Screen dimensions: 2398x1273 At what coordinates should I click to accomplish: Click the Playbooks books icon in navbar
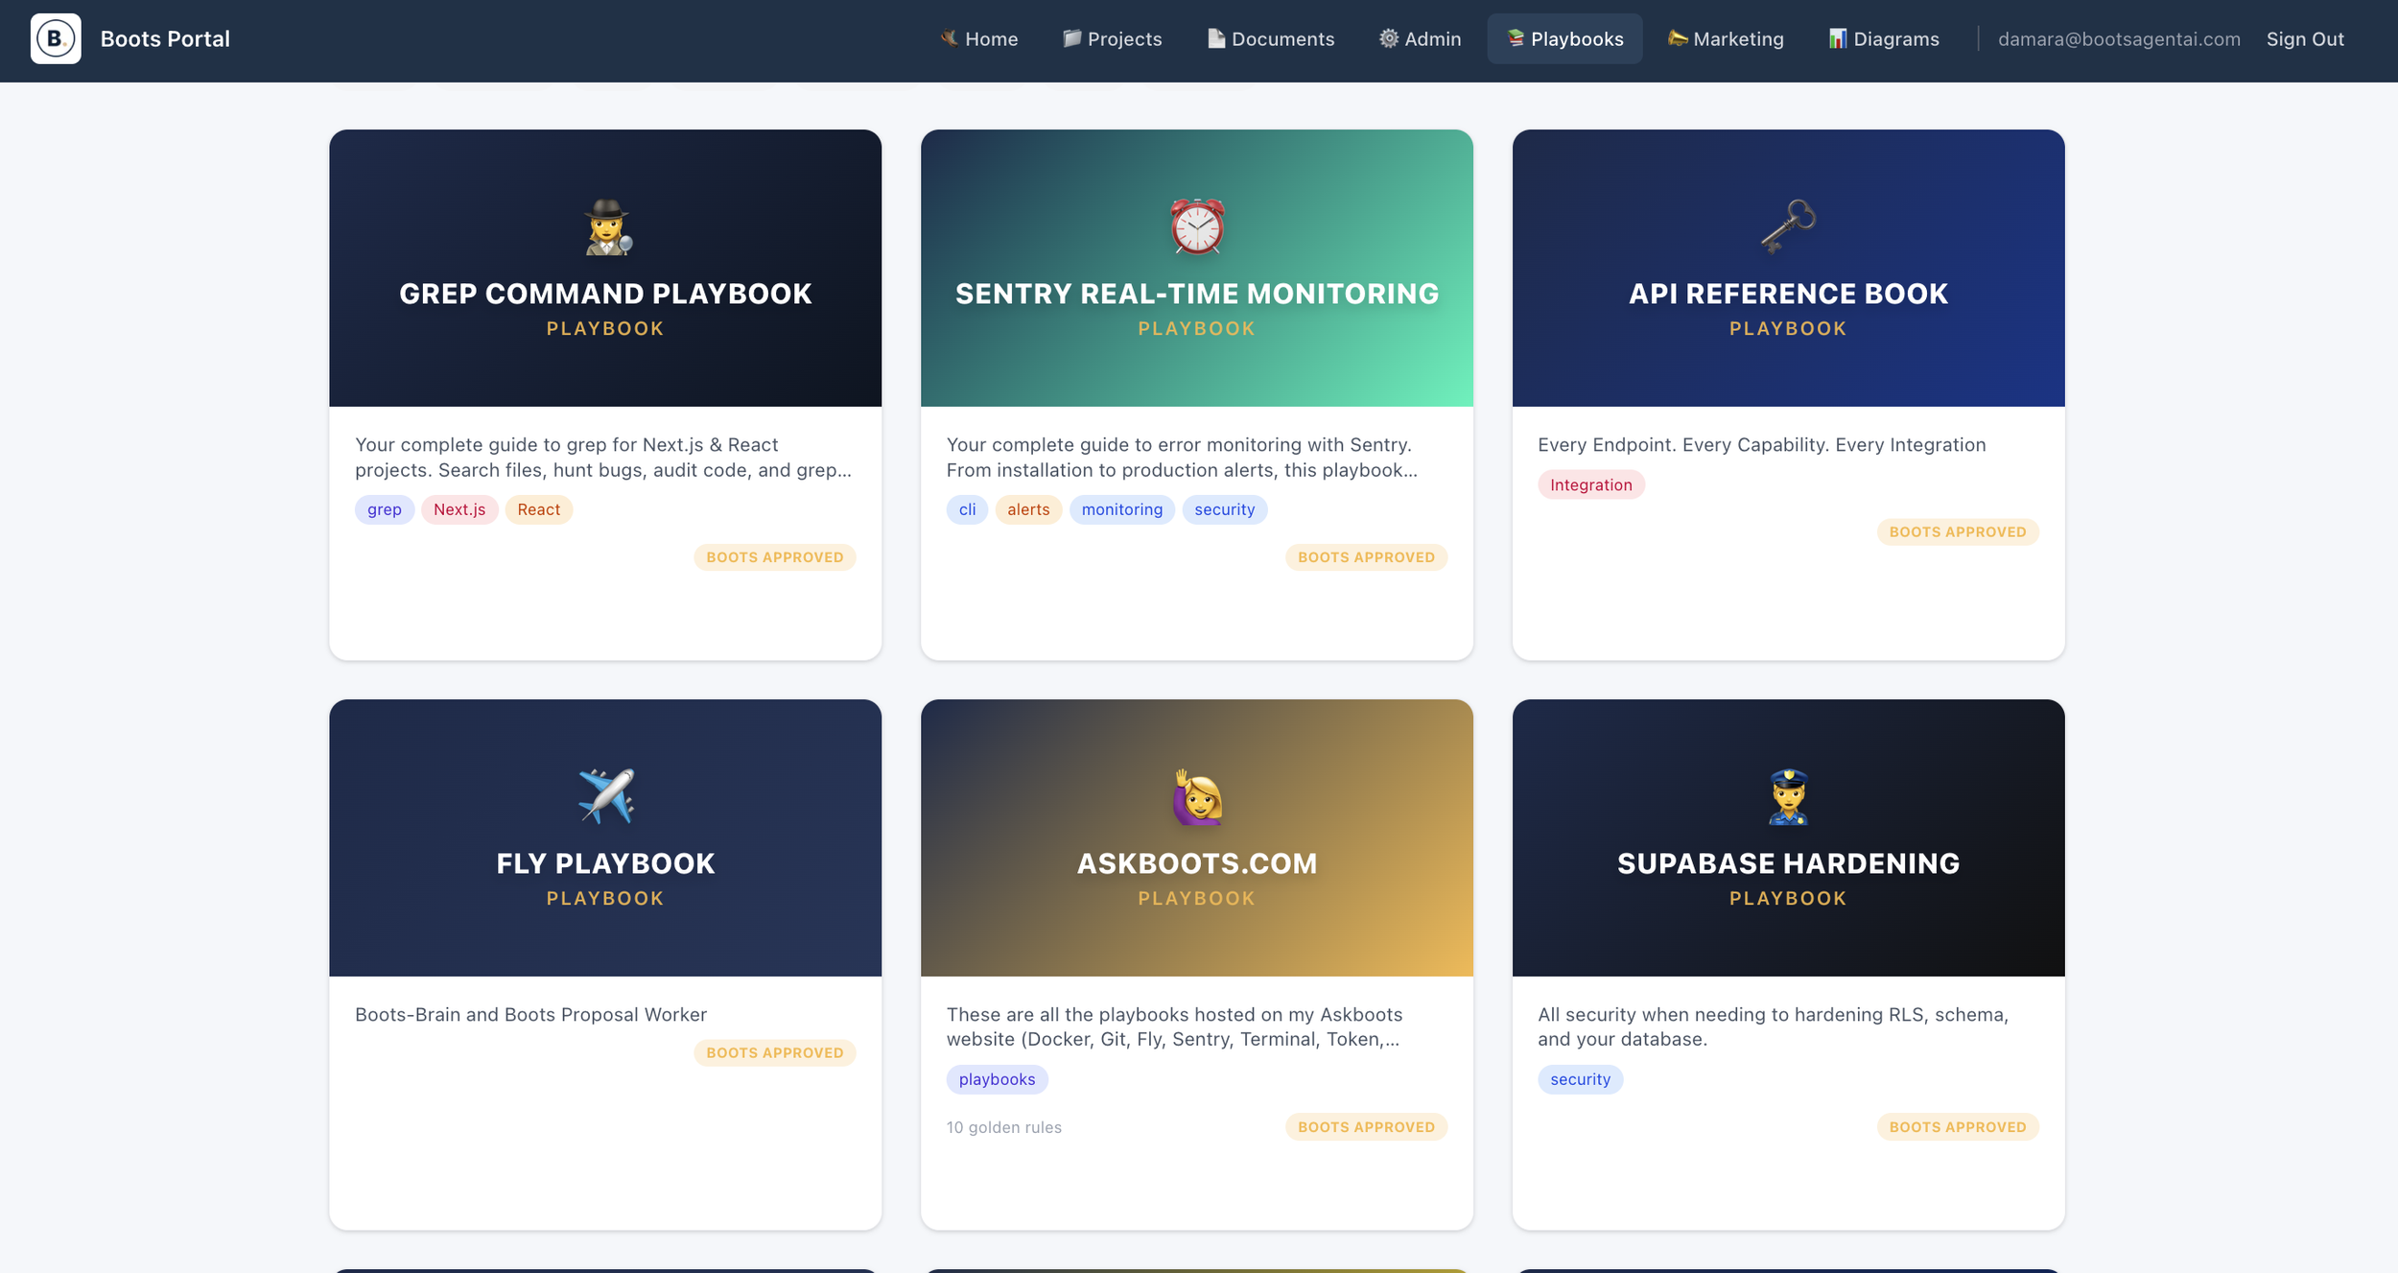[1516, 38]
